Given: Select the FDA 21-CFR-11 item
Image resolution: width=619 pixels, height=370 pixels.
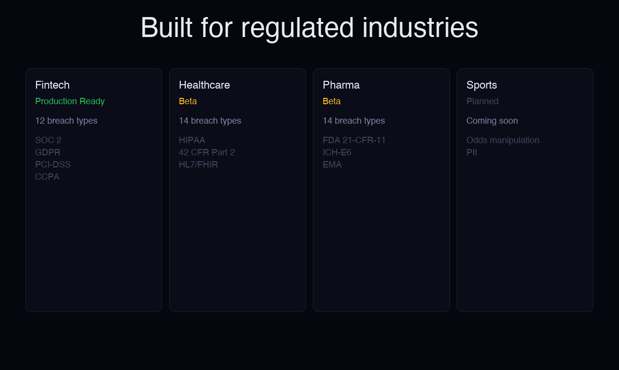Looking at the screenshot, I should 354,140.
